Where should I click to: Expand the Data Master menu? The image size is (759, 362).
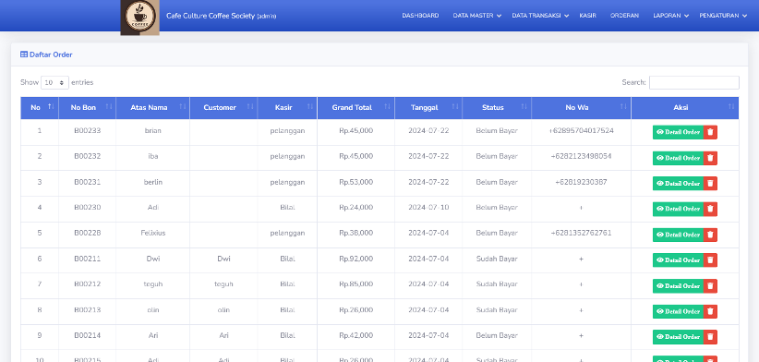[476, 16]
